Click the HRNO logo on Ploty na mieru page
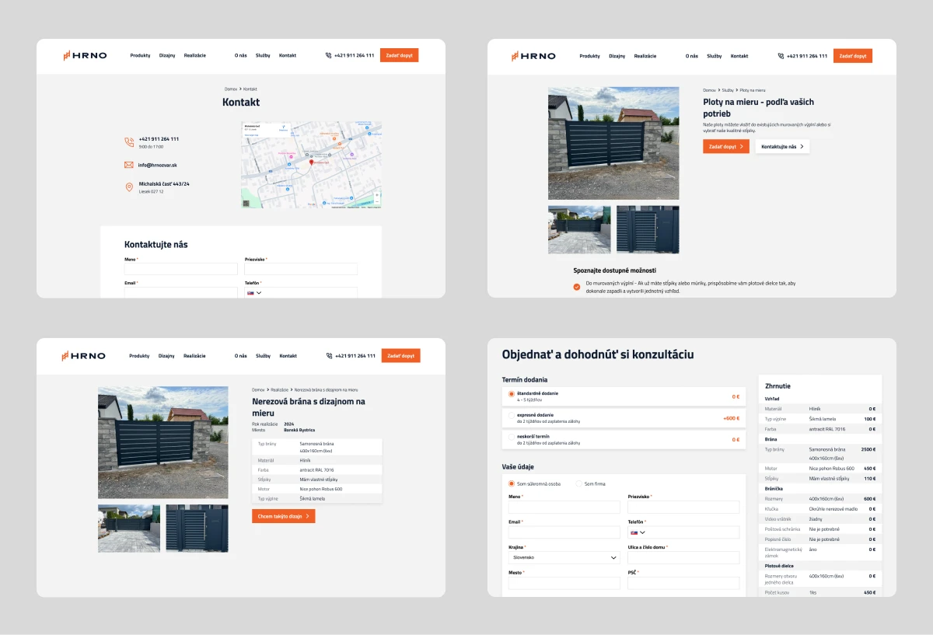Image resolution: width=933 pixels, height=635 pixels. (533, 56)
